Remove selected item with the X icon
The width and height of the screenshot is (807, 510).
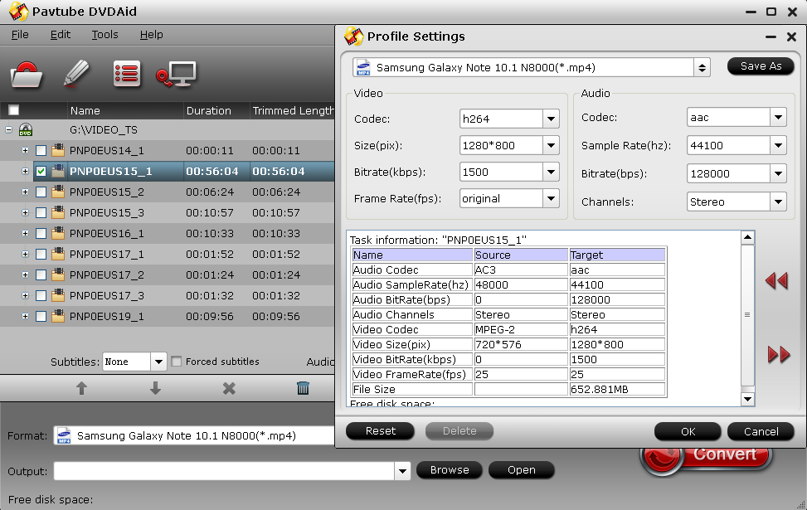229,388
